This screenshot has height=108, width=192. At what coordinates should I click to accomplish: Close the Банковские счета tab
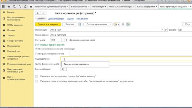pos(89,7)
